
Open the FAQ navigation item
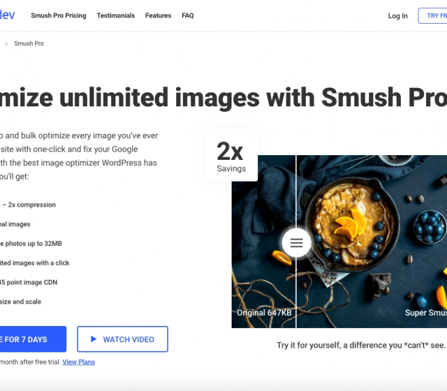188,16
